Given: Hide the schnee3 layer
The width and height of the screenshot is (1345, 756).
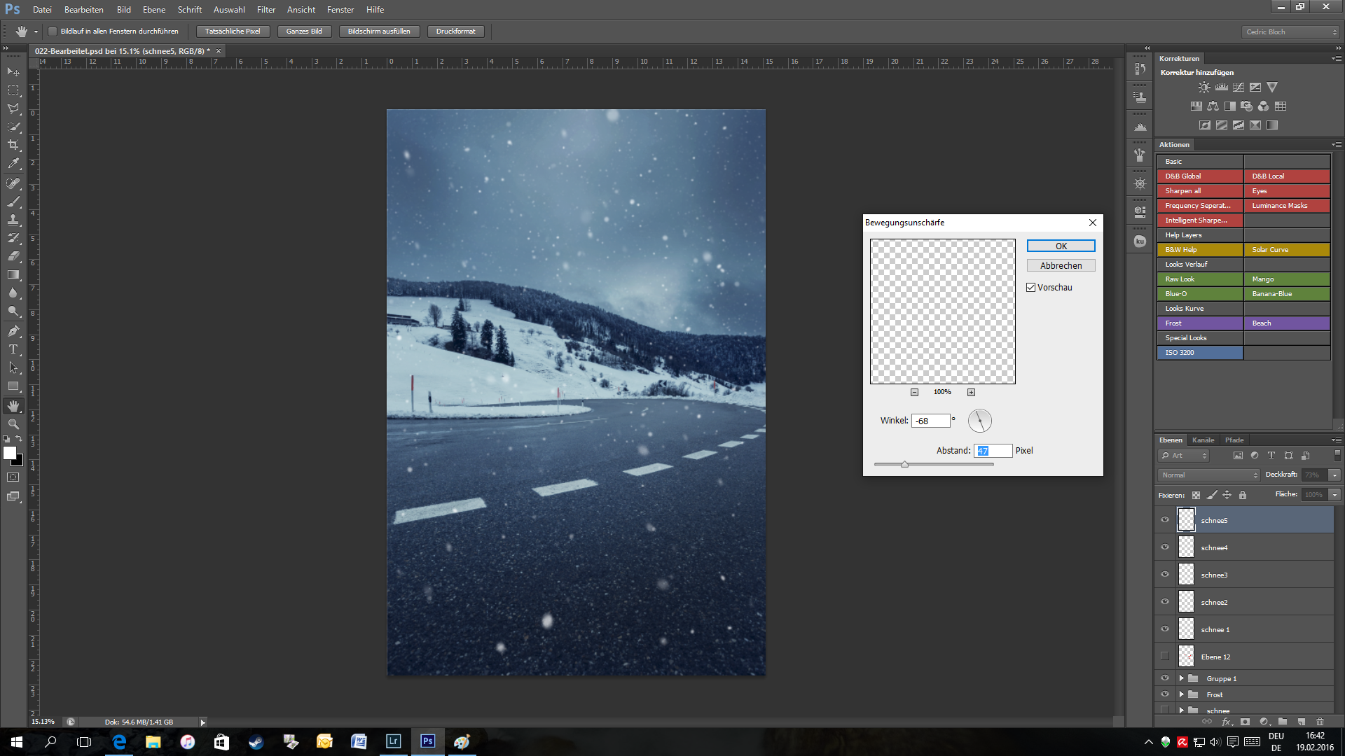Looking at the screenshot, I should (x=1165, y=575).
